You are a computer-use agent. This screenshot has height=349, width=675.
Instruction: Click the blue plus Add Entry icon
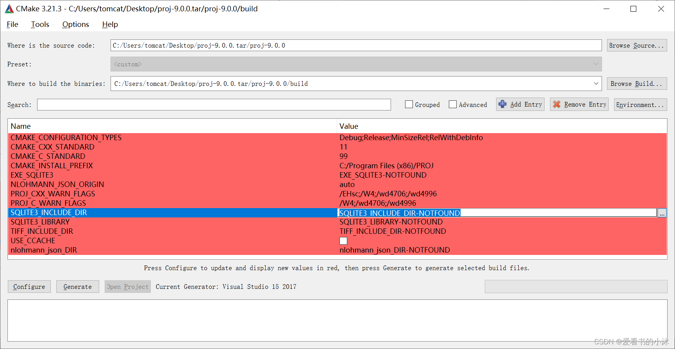pos(503,104)
